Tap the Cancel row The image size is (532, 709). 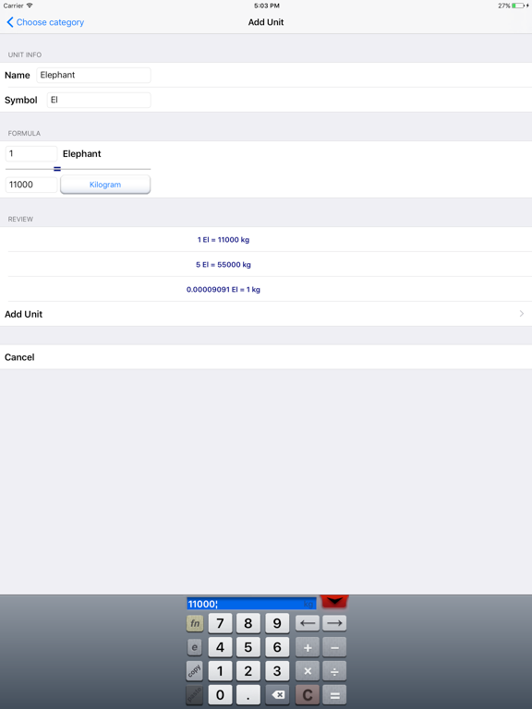[266, 357]
